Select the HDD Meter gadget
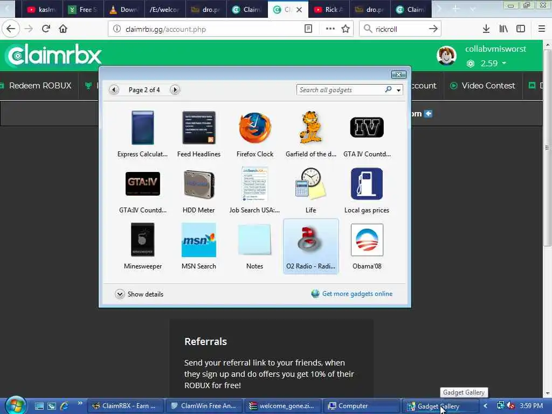This screenshot has width=552, height=414. coord(198,190)
